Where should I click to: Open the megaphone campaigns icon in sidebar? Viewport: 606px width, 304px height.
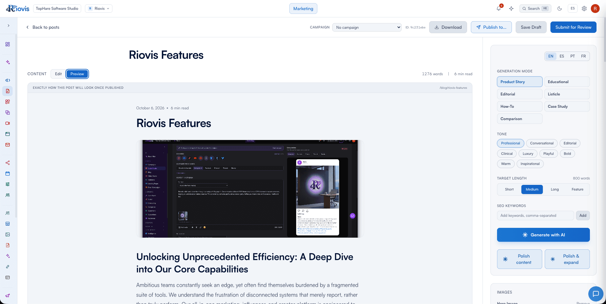point(8,80)
